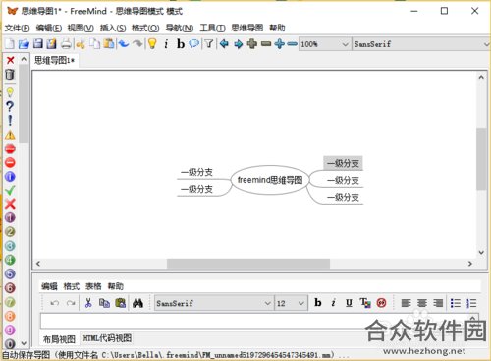The height and width of the screenshot is (361, 491).
Task: Click the cloud node style icon
Action: (x=193, y=43)
